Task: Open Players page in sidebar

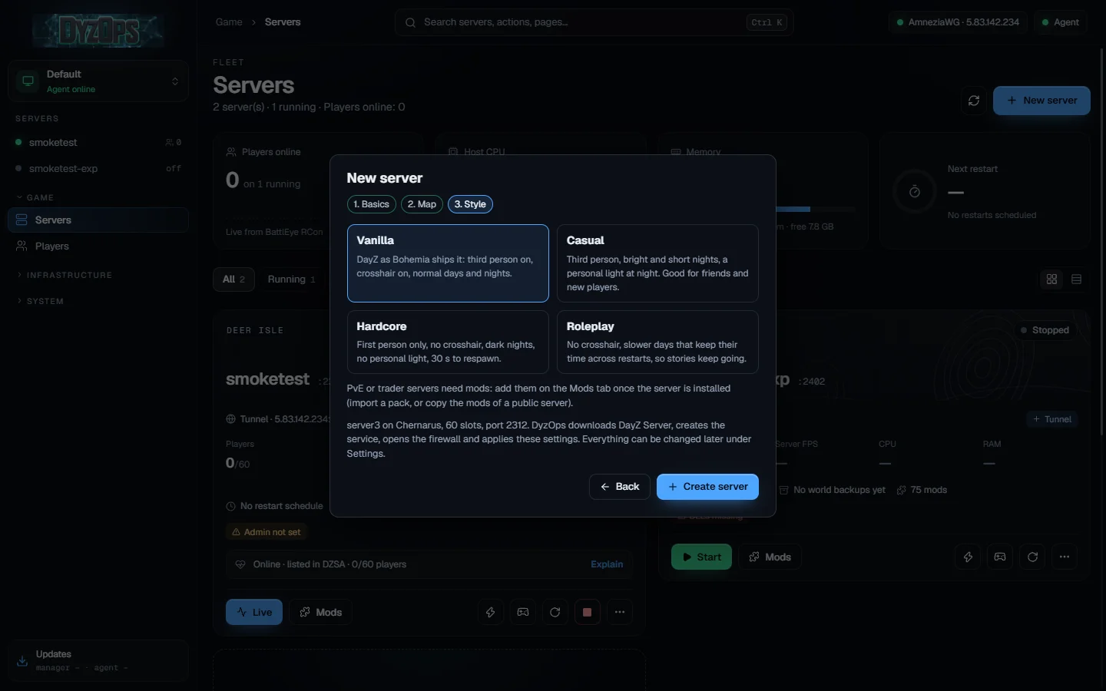Action: pos(98,246)
